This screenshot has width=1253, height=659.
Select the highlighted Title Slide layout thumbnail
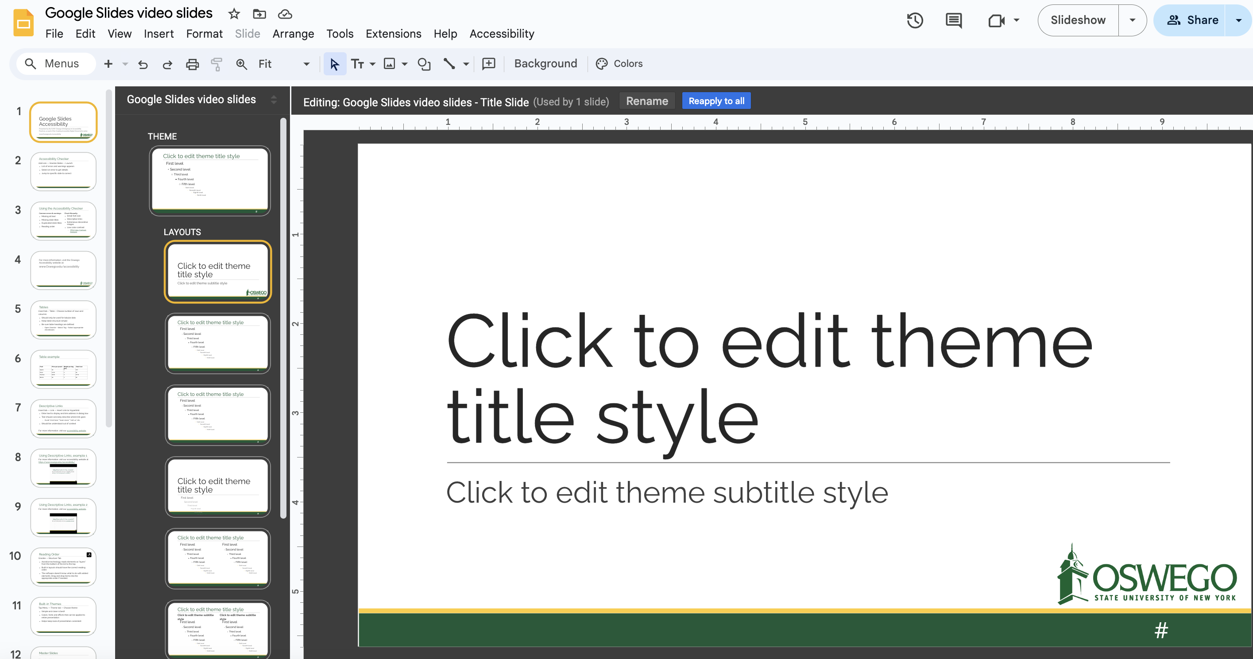[217, 271]
